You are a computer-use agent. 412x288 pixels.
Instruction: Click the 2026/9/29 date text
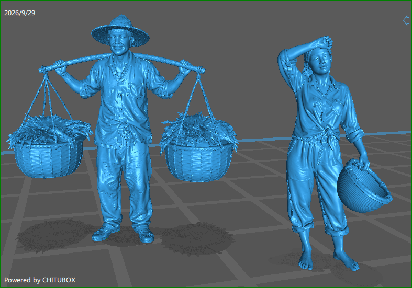(x=20, y=13)
